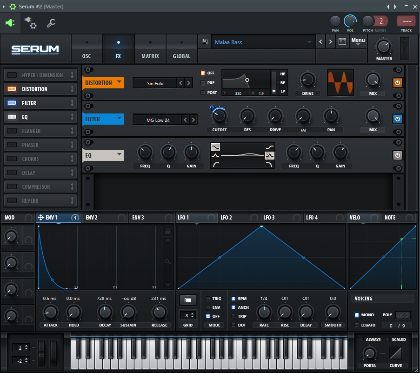Select right band peak EQ shape icon
This screenshot has width=420, height=373.
point(270,156)
